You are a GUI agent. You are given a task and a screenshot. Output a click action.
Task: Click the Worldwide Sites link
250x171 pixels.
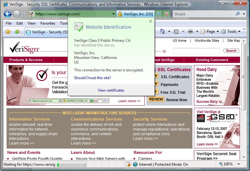tap(207, 40)
